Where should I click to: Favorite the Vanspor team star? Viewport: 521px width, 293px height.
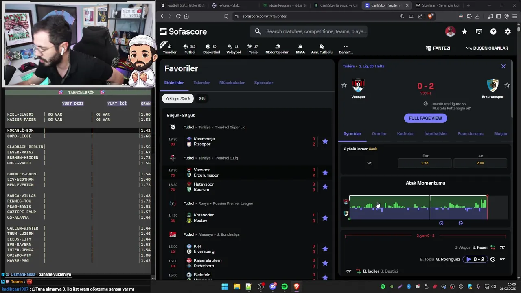(x=344, y=85)
